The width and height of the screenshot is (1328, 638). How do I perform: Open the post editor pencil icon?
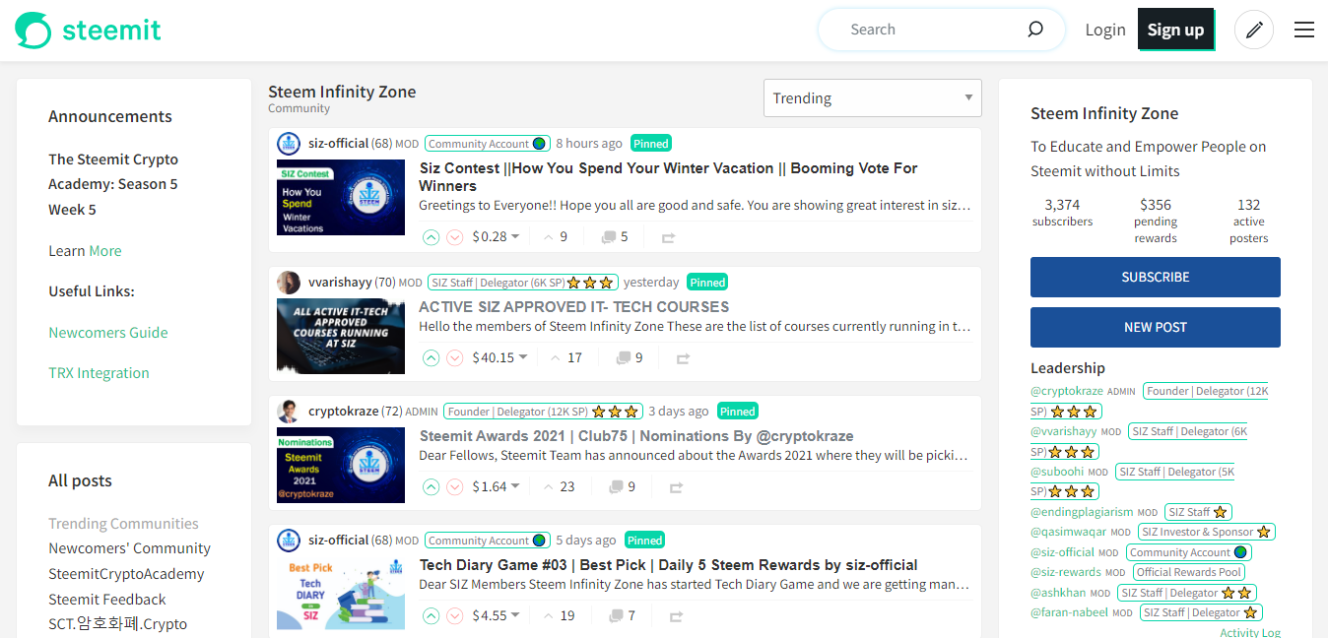1254,30
